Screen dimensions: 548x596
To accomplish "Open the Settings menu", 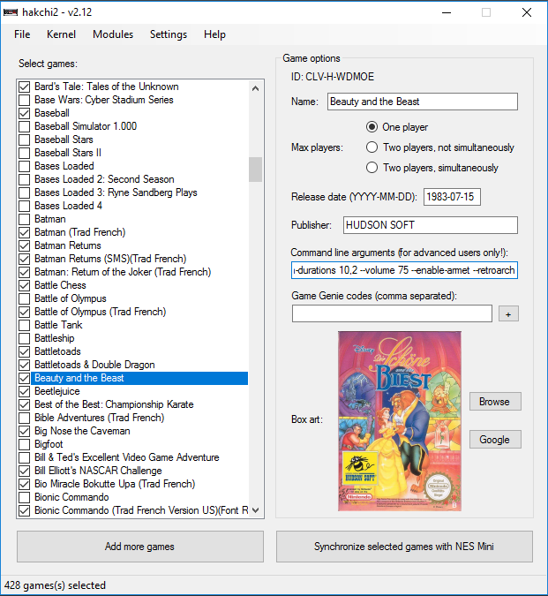I will click(x=168, y=34).
